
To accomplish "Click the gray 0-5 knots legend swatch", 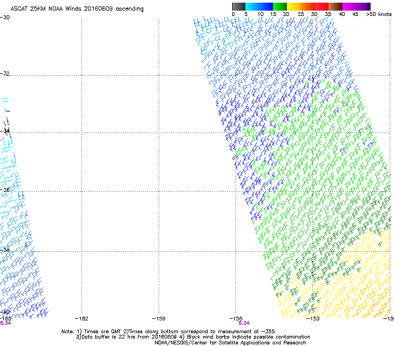I will point(239,6).
